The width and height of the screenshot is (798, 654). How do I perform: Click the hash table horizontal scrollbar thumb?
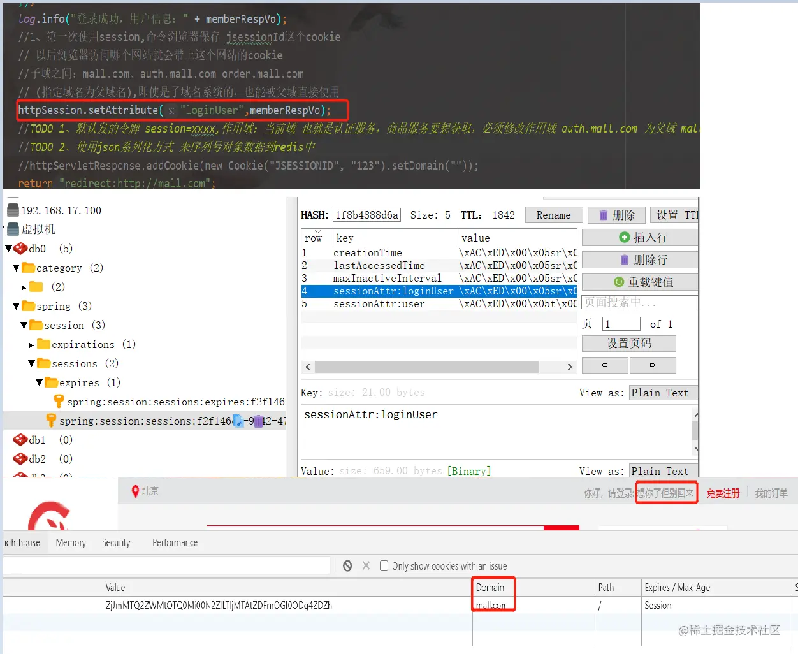[426, 367]
